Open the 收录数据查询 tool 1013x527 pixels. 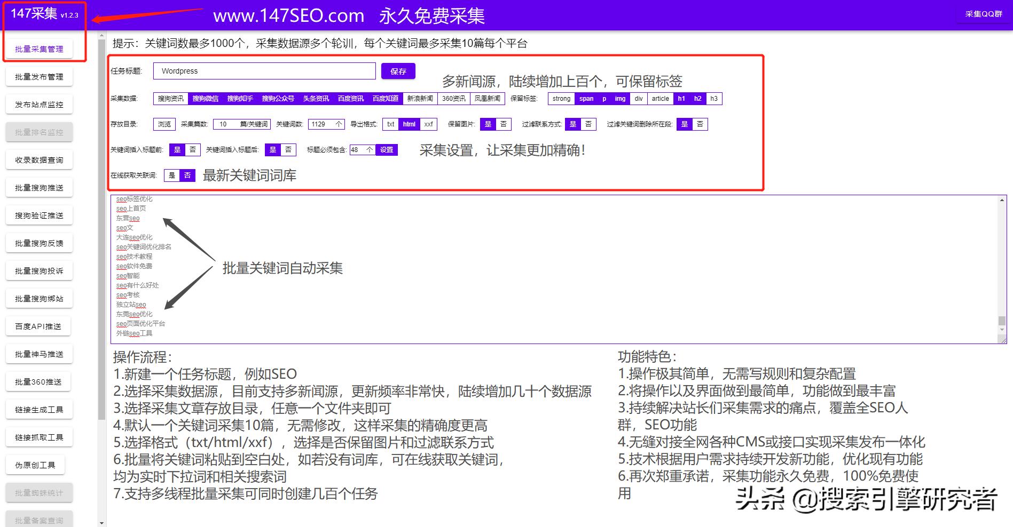pyautogui.click(x=39, y=159)
